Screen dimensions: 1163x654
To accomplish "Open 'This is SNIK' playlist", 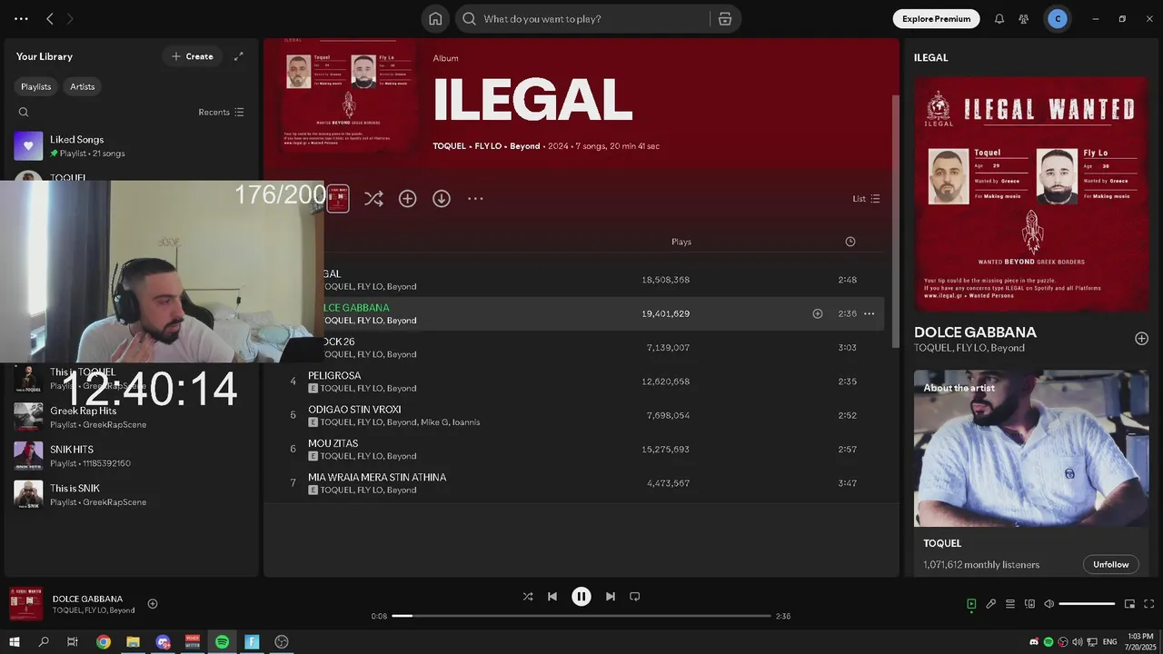I will point(132,494).
